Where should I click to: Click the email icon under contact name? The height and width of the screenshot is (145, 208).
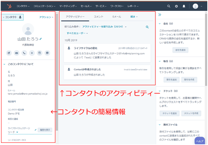pyautogui.click(x=16, y=53)
